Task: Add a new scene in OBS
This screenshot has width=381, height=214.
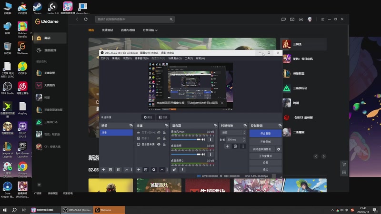Action: pos(103,170)
